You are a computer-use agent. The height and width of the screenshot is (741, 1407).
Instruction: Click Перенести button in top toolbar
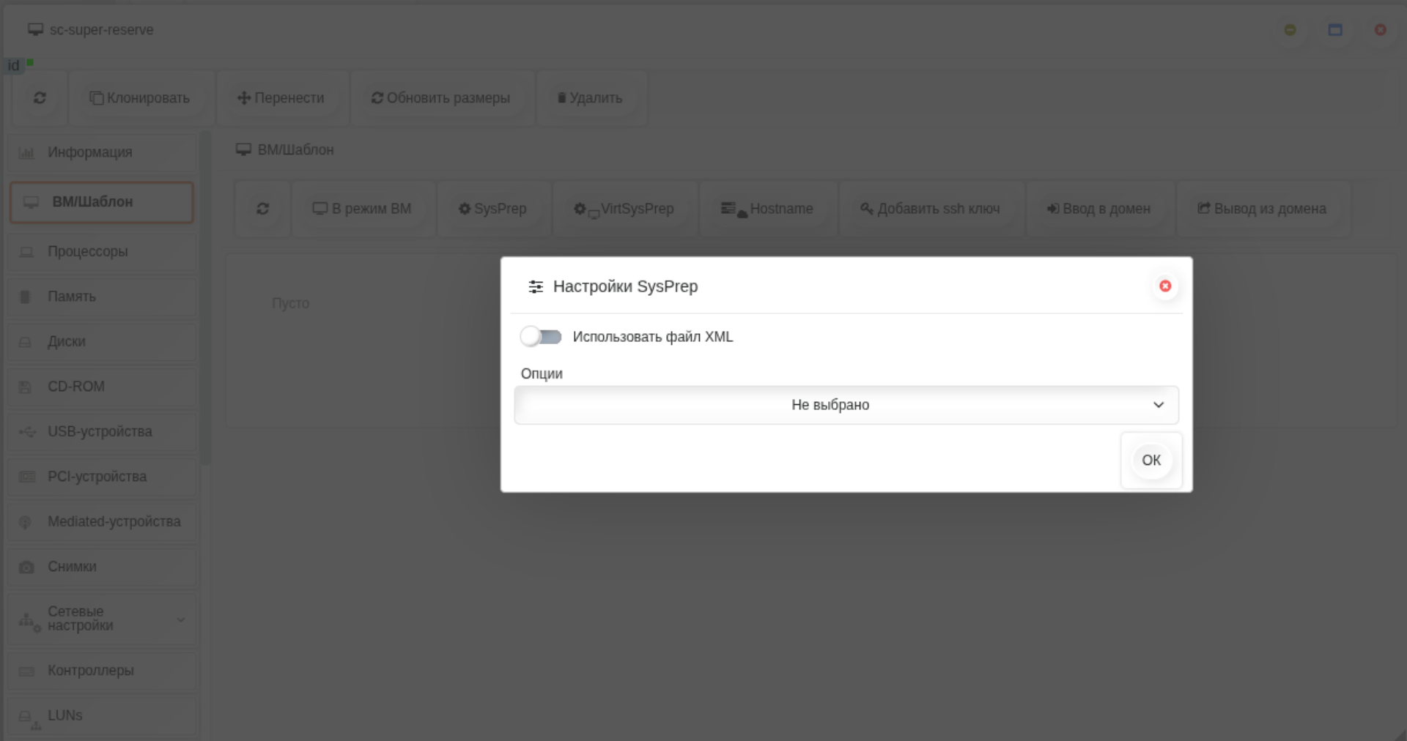click(281, 98)
